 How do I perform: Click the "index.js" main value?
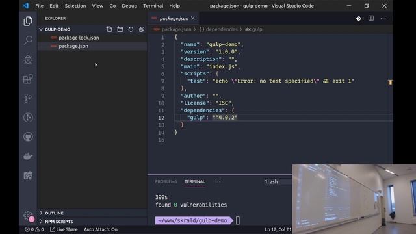[x=222, y=66]
